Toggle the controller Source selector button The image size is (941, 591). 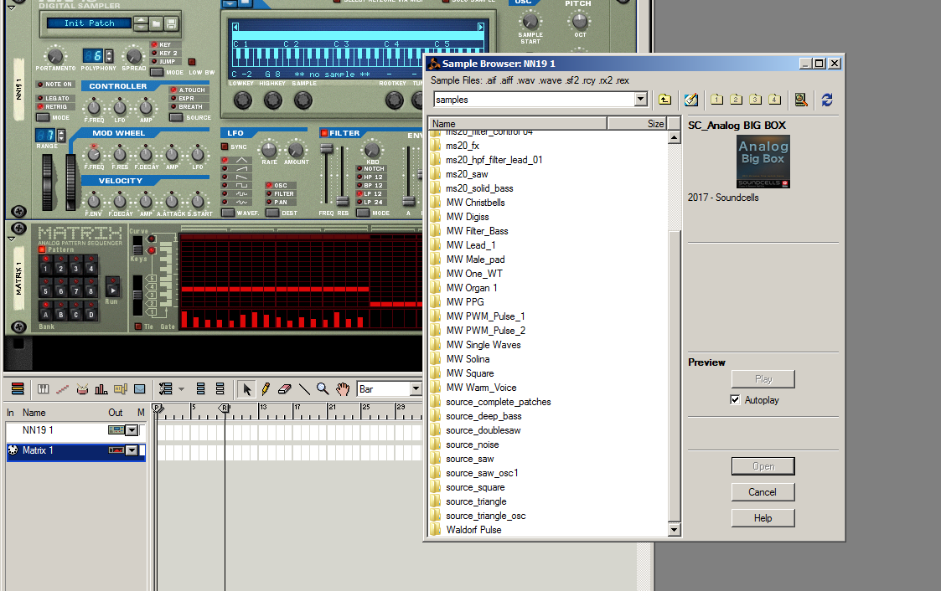[x=176, y=117]
